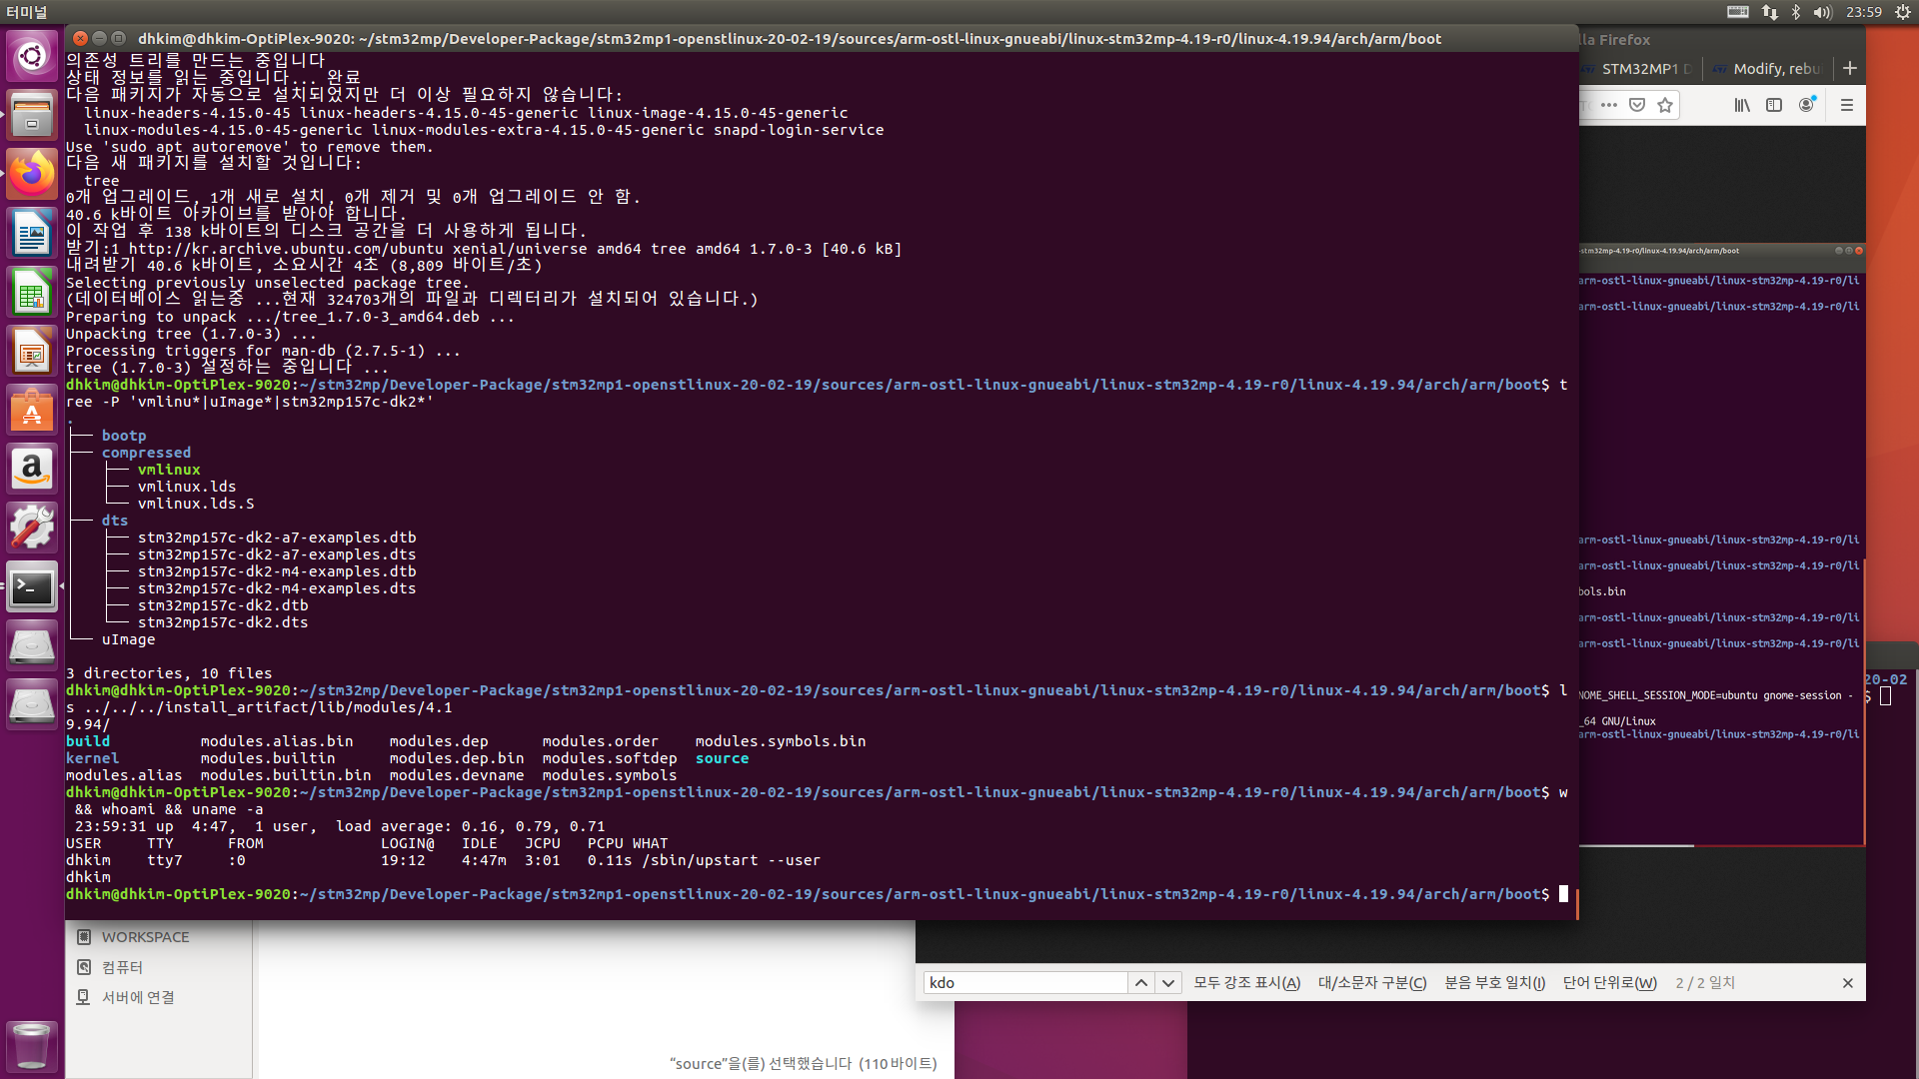Open a new Firefox tab
Image resolution: width=1919 pixels, height=1079 pixels.
point(1850,68)
